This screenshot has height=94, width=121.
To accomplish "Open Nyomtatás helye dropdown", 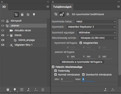I will coord(95,22).
